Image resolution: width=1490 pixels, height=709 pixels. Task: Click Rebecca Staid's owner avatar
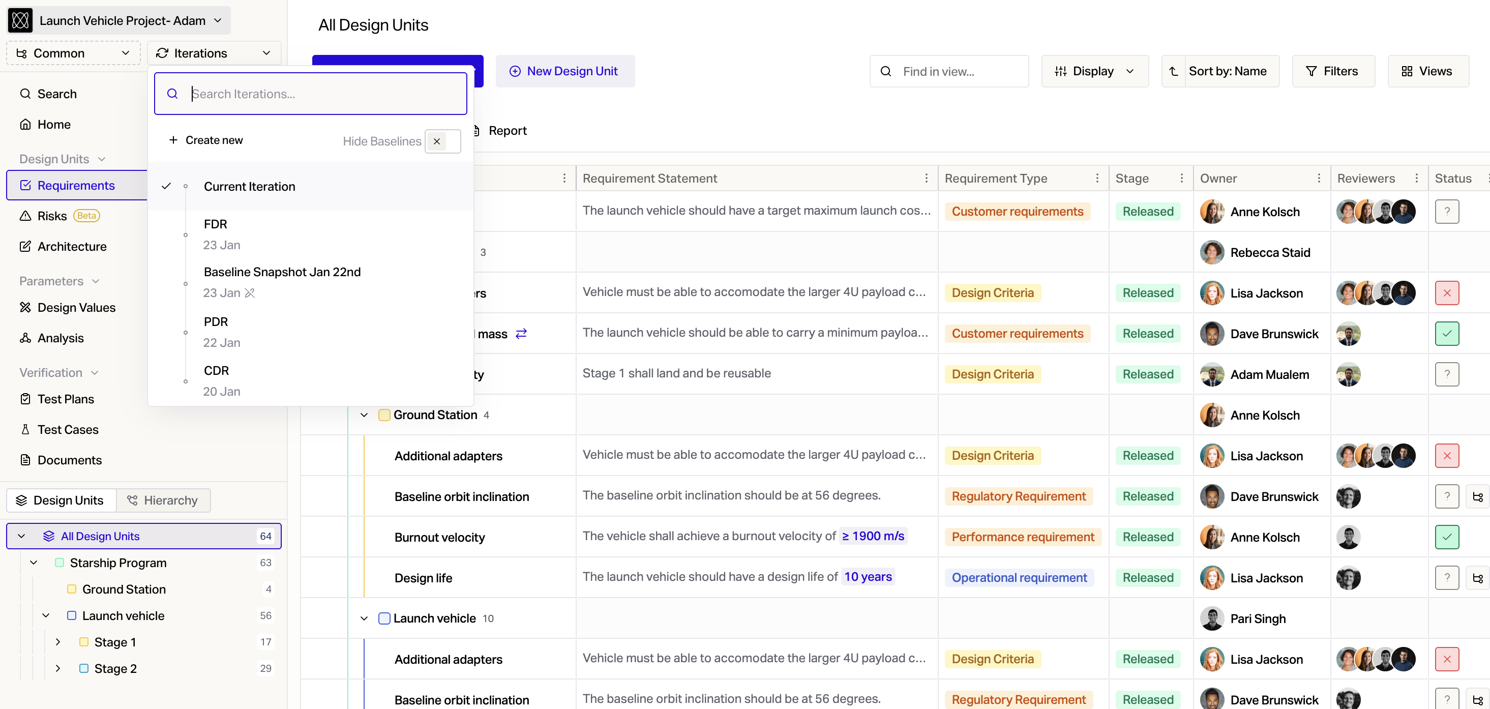point(1212,252)
